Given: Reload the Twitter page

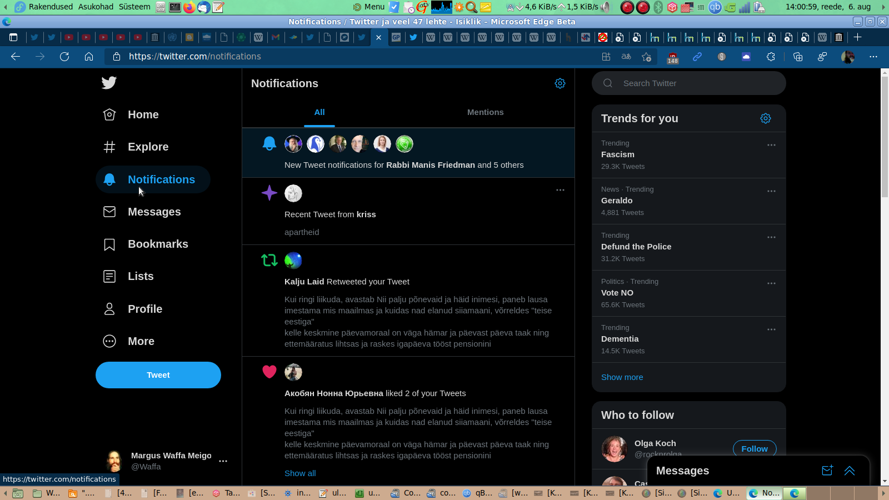Looking at the screenshot, I should (64, 57).
